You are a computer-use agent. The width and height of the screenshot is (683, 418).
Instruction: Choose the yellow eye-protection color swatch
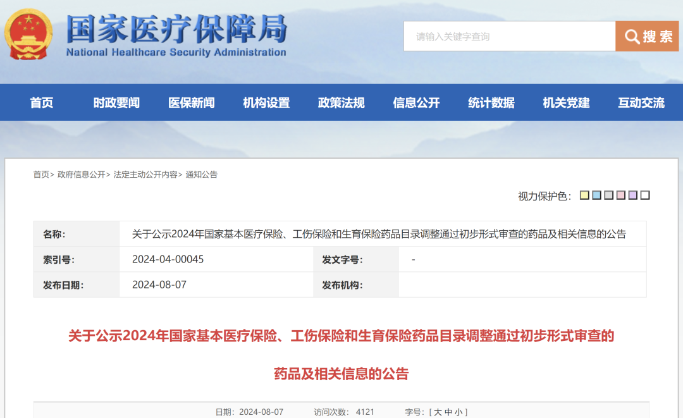(x=584, y=195)
